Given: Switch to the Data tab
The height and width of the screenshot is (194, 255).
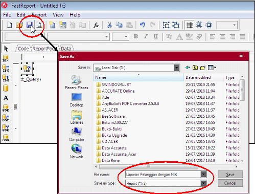Looking at the screenshot, I should pyautogui.click(x=66, y=49).
